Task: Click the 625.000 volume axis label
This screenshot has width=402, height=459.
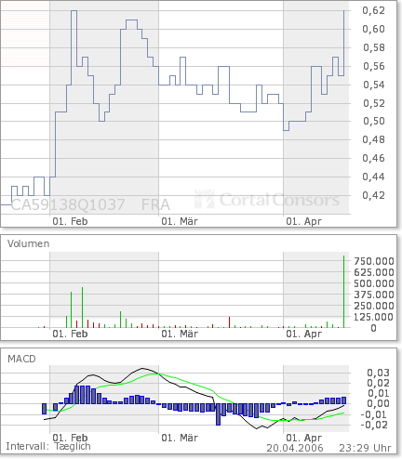Action: [374, 272]
